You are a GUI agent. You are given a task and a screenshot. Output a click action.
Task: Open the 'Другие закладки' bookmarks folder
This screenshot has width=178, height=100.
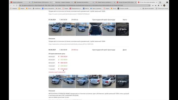point(148,8)
